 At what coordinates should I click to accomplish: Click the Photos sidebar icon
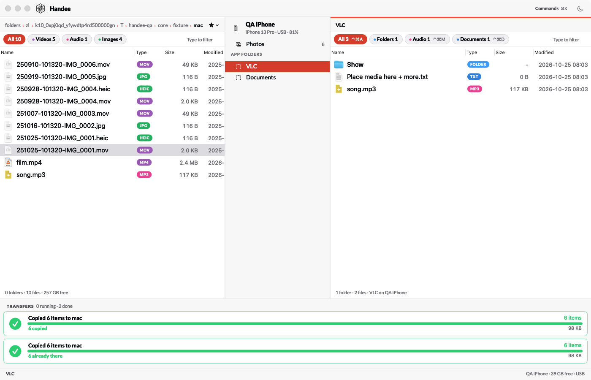[x=239, y=44]
